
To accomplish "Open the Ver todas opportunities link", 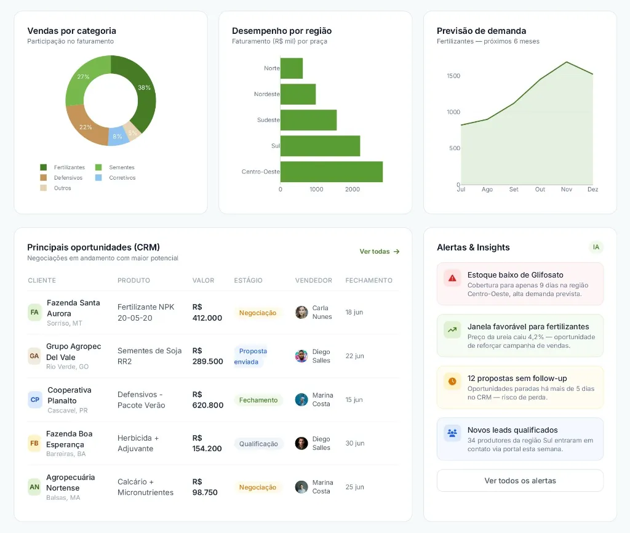I will (379, 252).
